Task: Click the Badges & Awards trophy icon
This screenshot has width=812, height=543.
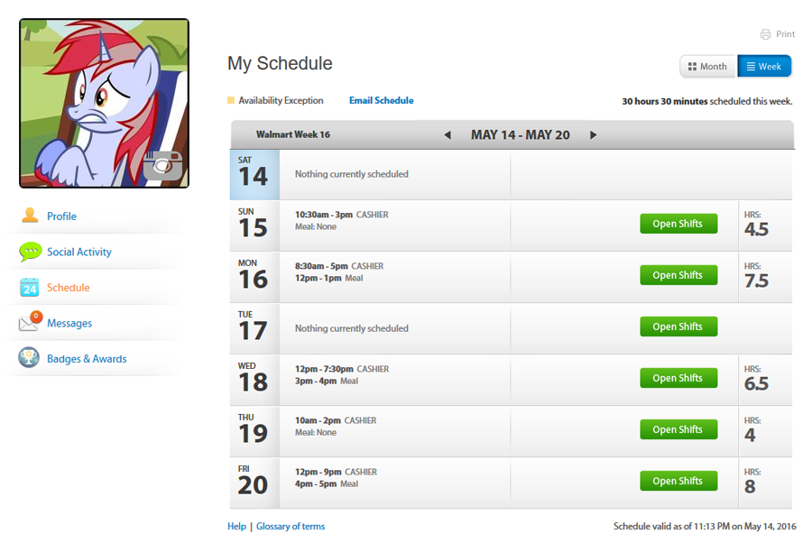Action: (x=30, y=358)
